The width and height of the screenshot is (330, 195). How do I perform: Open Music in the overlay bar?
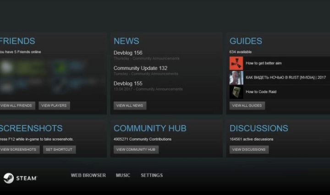coord(123,175)
